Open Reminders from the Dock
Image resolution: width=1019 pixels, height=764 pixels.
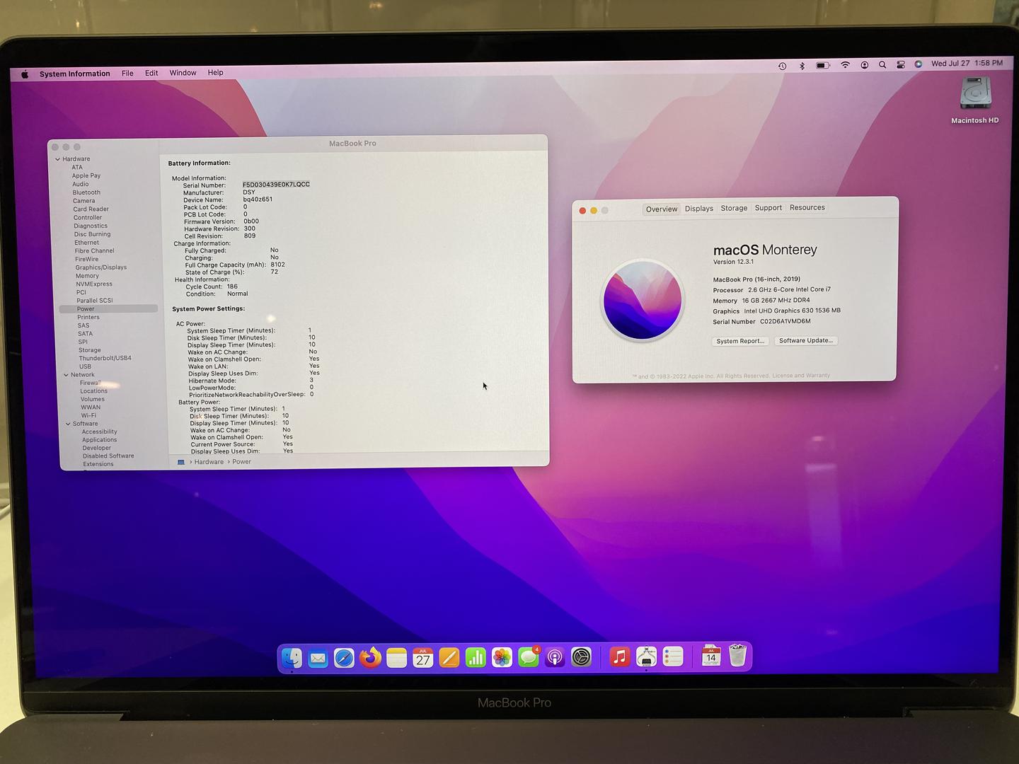[x=672, y=657]
